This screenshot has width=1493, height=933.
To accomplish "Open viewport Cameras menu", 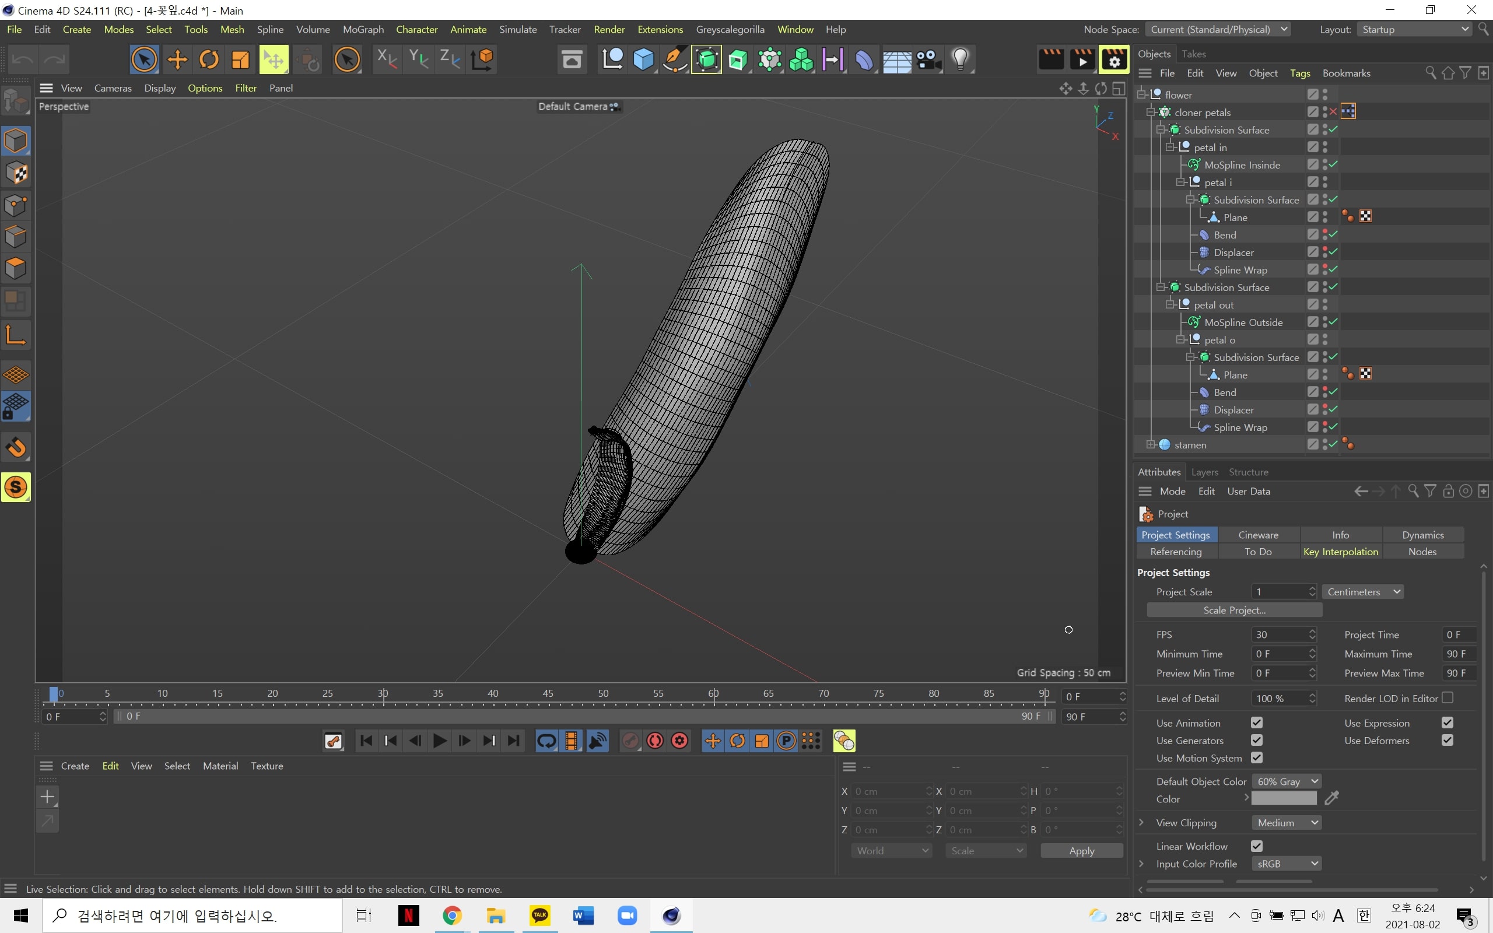I will pyautogui.click(x=113, y=88).
